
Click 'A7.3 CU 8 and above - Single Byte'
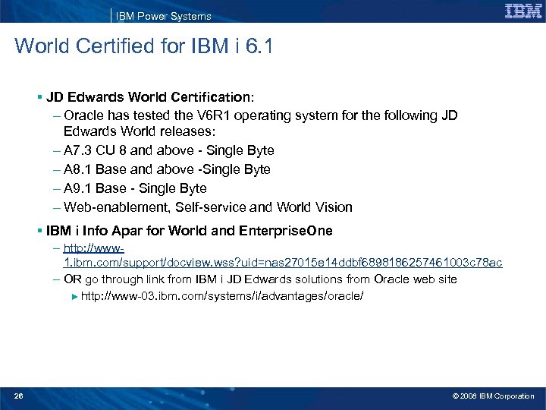pyautogui.click(x=169, y=150)
